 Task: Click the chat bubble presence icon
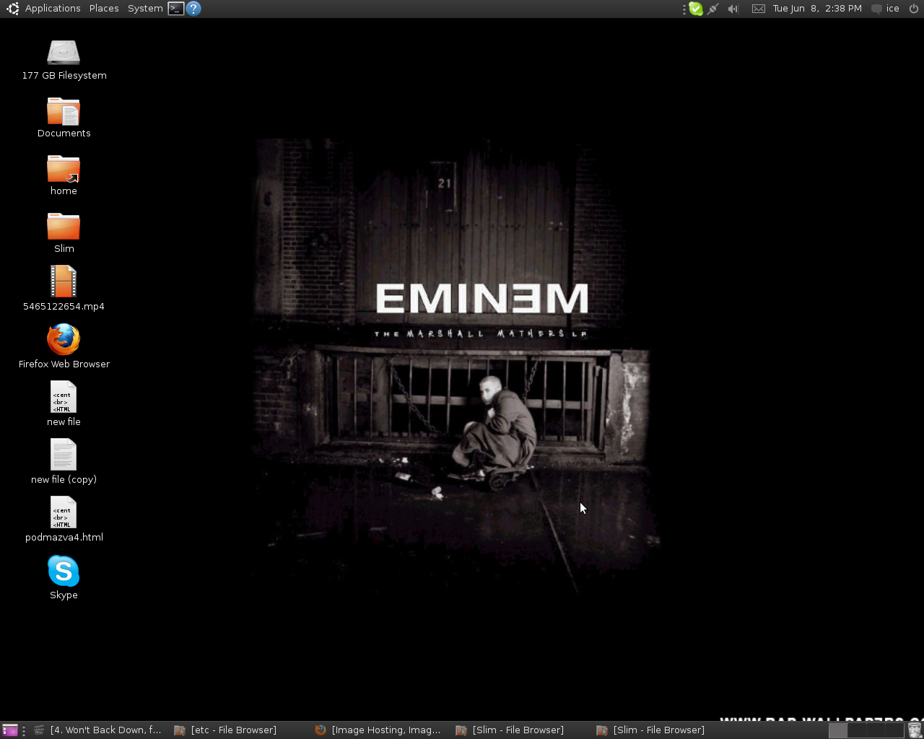[876, 9]
